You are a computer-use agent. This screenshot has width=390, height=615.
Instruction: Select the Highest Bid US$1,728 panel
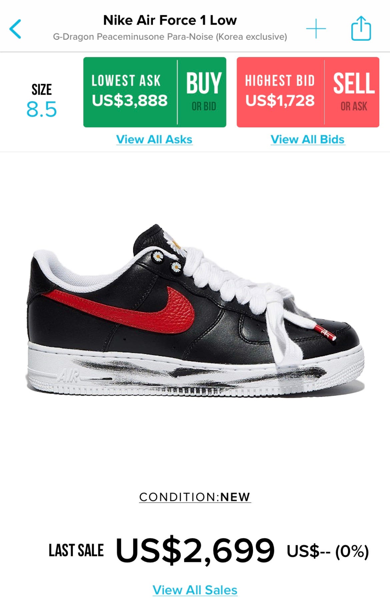tap(280, 92)
